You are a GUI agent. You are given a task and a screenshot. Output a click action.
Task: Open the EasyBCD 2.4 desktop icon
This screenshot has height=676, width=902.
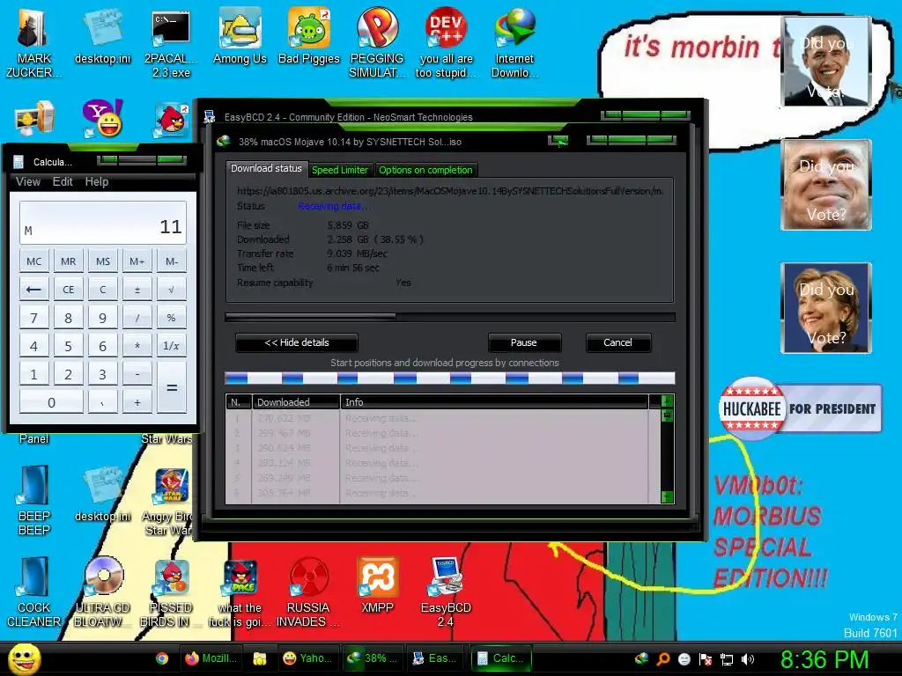446,592
